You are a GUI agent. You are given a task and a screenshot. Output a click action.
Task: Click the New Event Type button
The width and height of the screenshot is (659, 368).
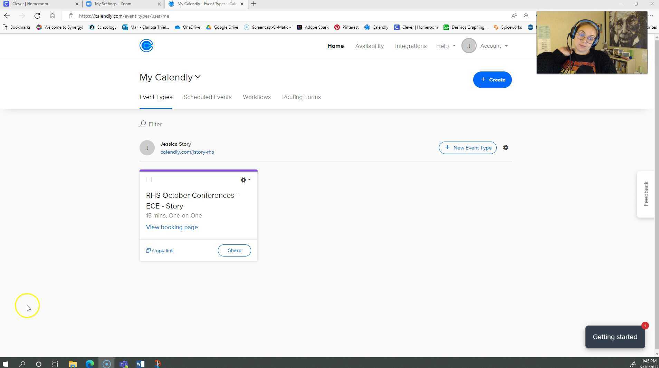pos(468,148)
